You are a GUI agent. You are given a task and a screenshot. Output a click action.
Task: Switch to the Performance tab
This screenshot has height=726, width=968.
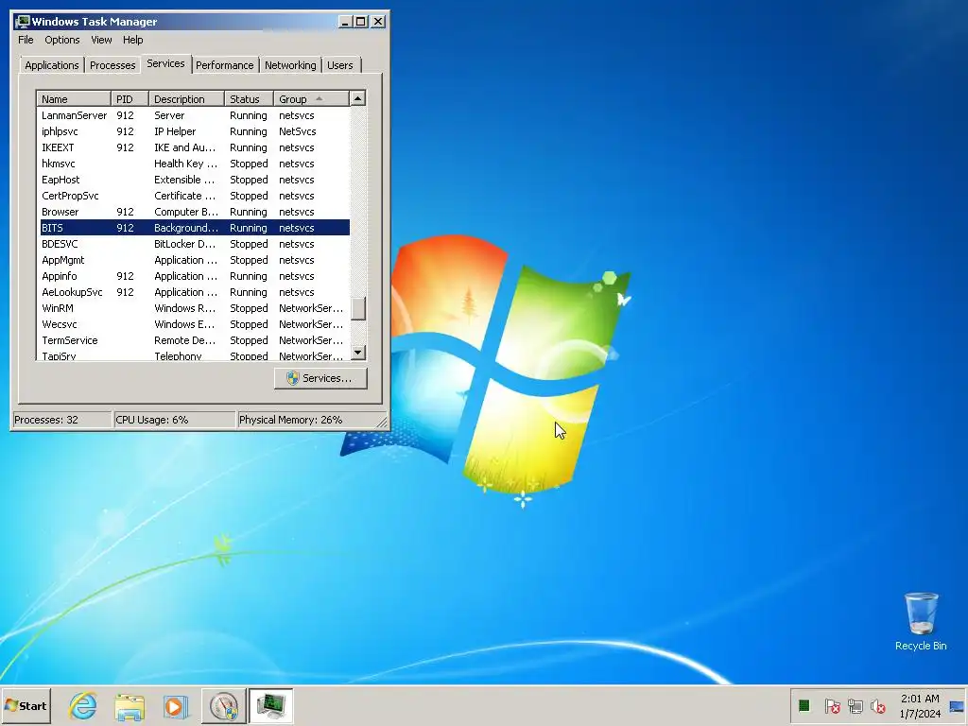pos(225,65)
